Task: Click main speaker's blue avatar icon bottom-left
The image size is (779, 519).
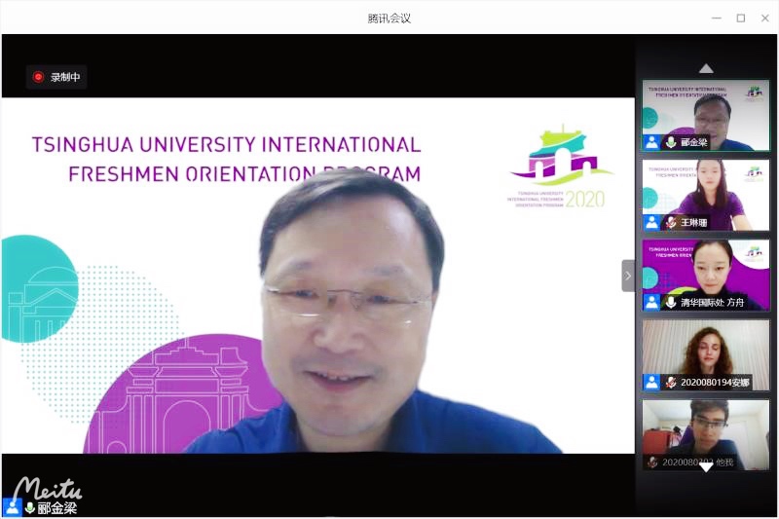Action: point(12,507)
